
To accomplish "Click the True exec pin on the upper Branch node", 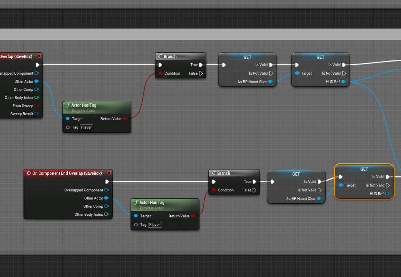I will [x=201, y=65].
